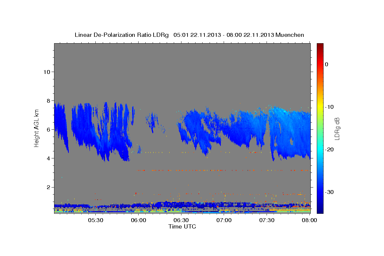Click the '08:00' time tick label
The image size is (384, 256).
pos(310,220)
